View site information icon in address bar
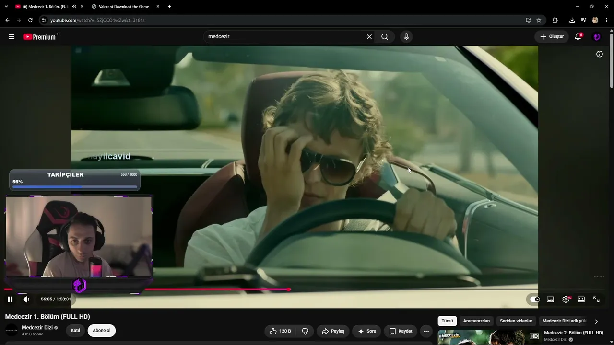The height and width of the screenshot is (345, 614). (x=44, y=20)
